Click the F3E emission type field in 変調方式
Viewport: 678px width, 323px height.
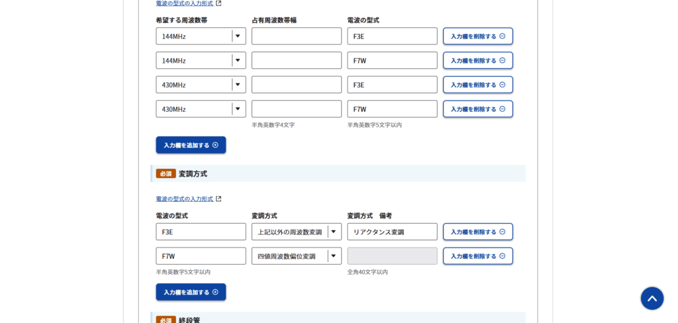tap(201, 232)
